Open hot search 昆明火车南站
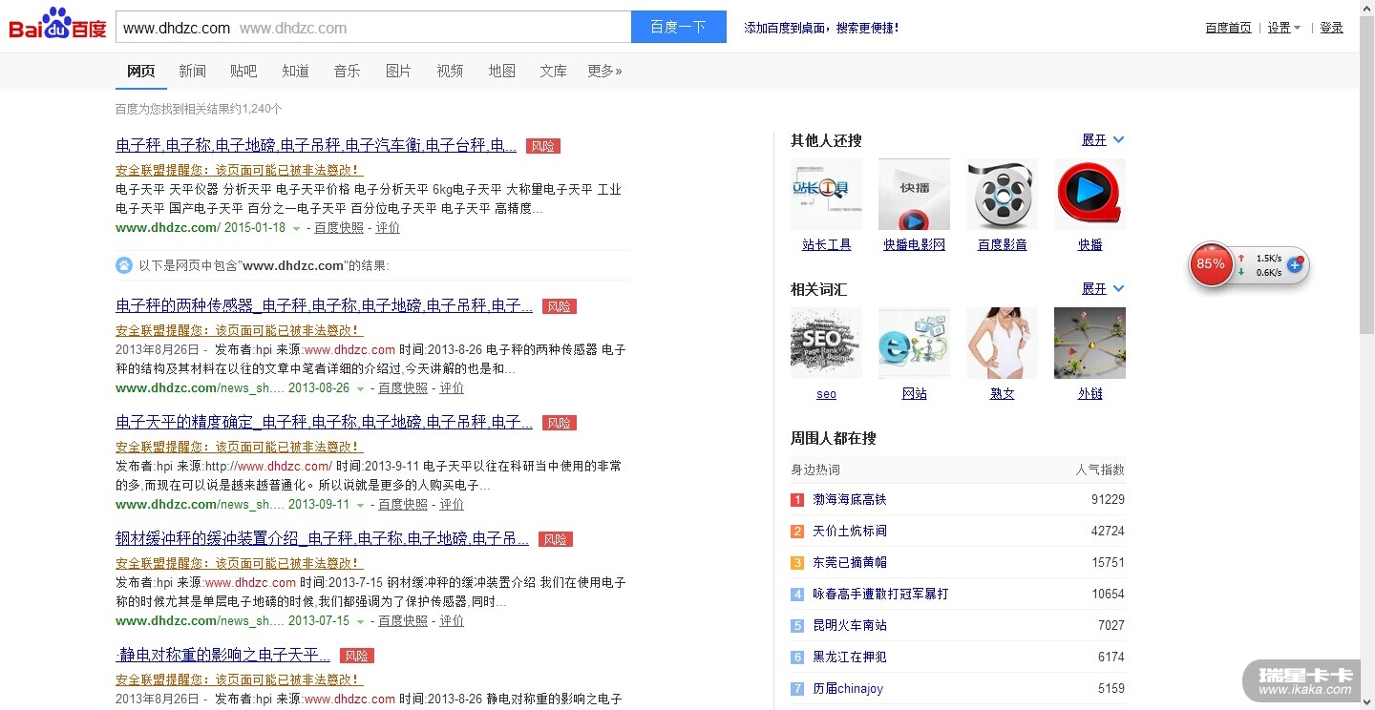 click(x=849, y=626)
